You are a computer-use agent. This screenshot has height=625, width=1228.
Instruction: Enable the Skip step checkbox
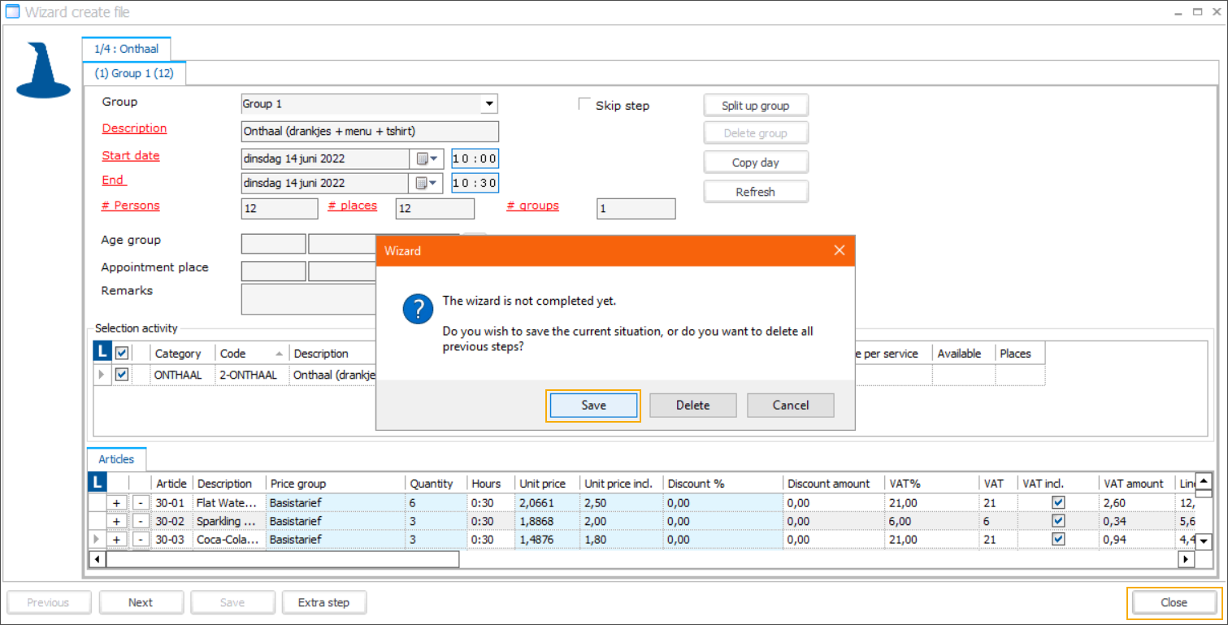[584, 104]
